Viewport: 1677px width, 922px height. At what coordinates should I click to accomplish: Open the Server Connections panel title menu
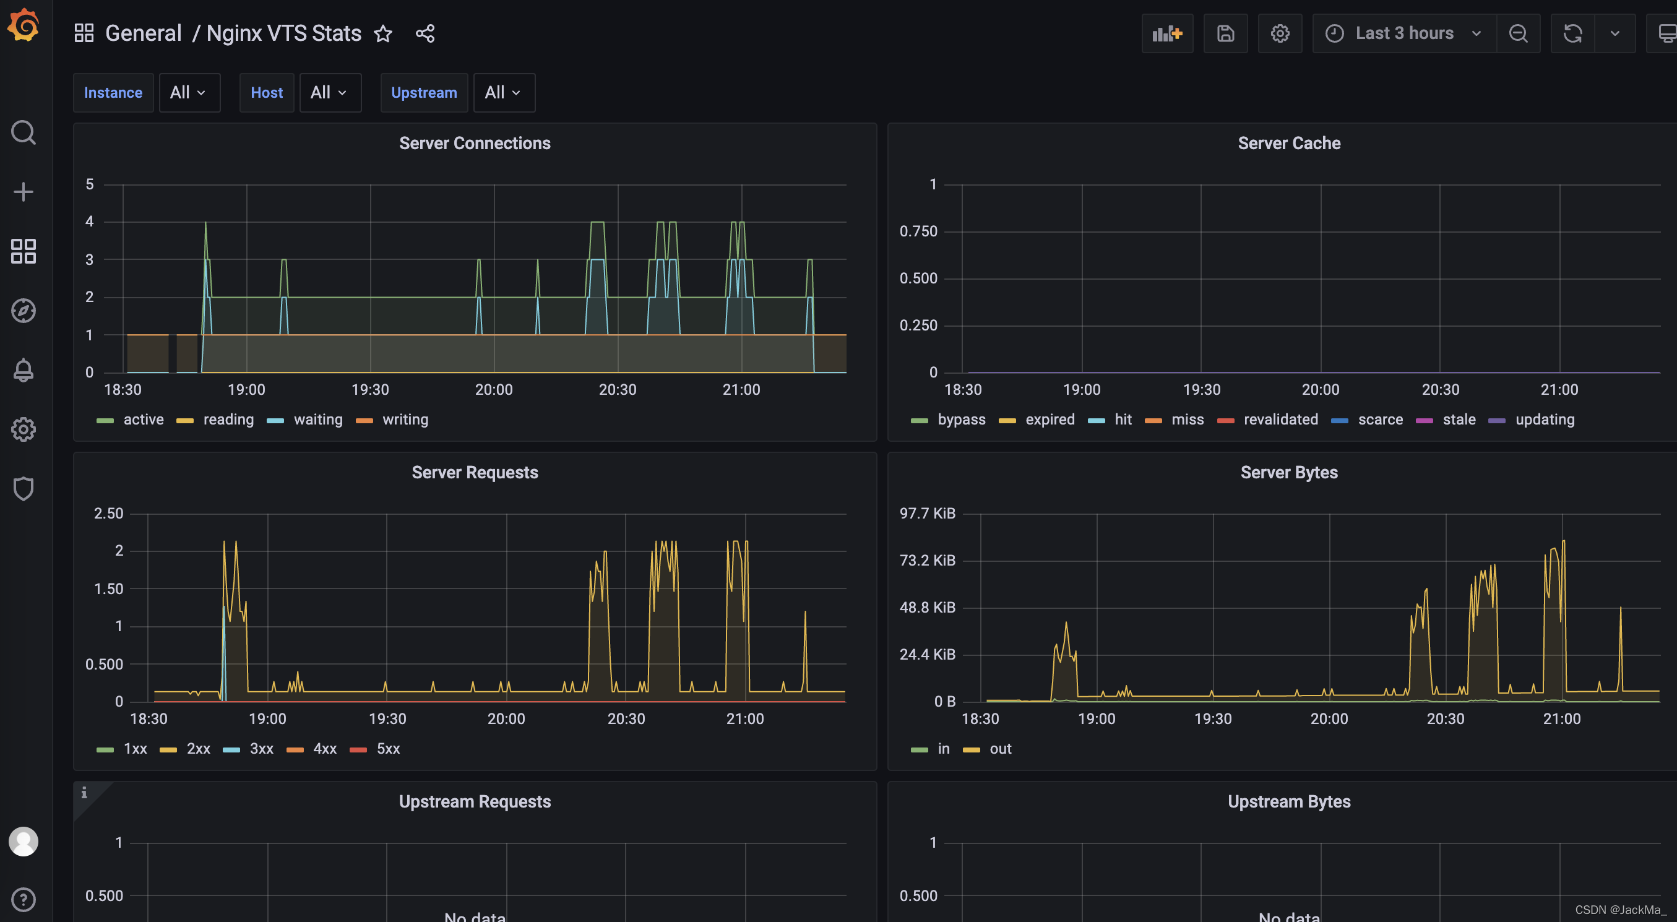pyautogui.click(x=475, y=143)
